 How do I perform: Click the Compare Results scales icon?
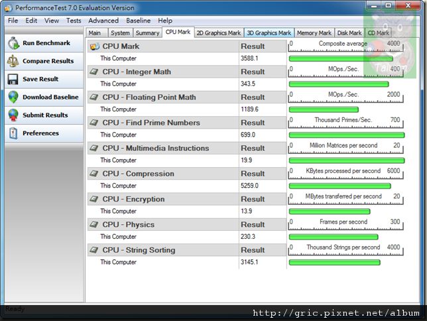tap(13, 61)
